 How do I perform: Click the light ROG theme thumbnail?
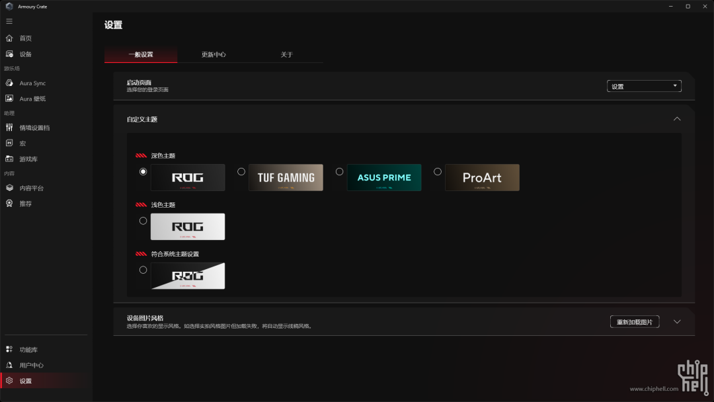point(188,227)
